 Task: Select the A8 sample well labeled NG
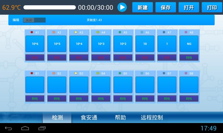pos(189,44)
